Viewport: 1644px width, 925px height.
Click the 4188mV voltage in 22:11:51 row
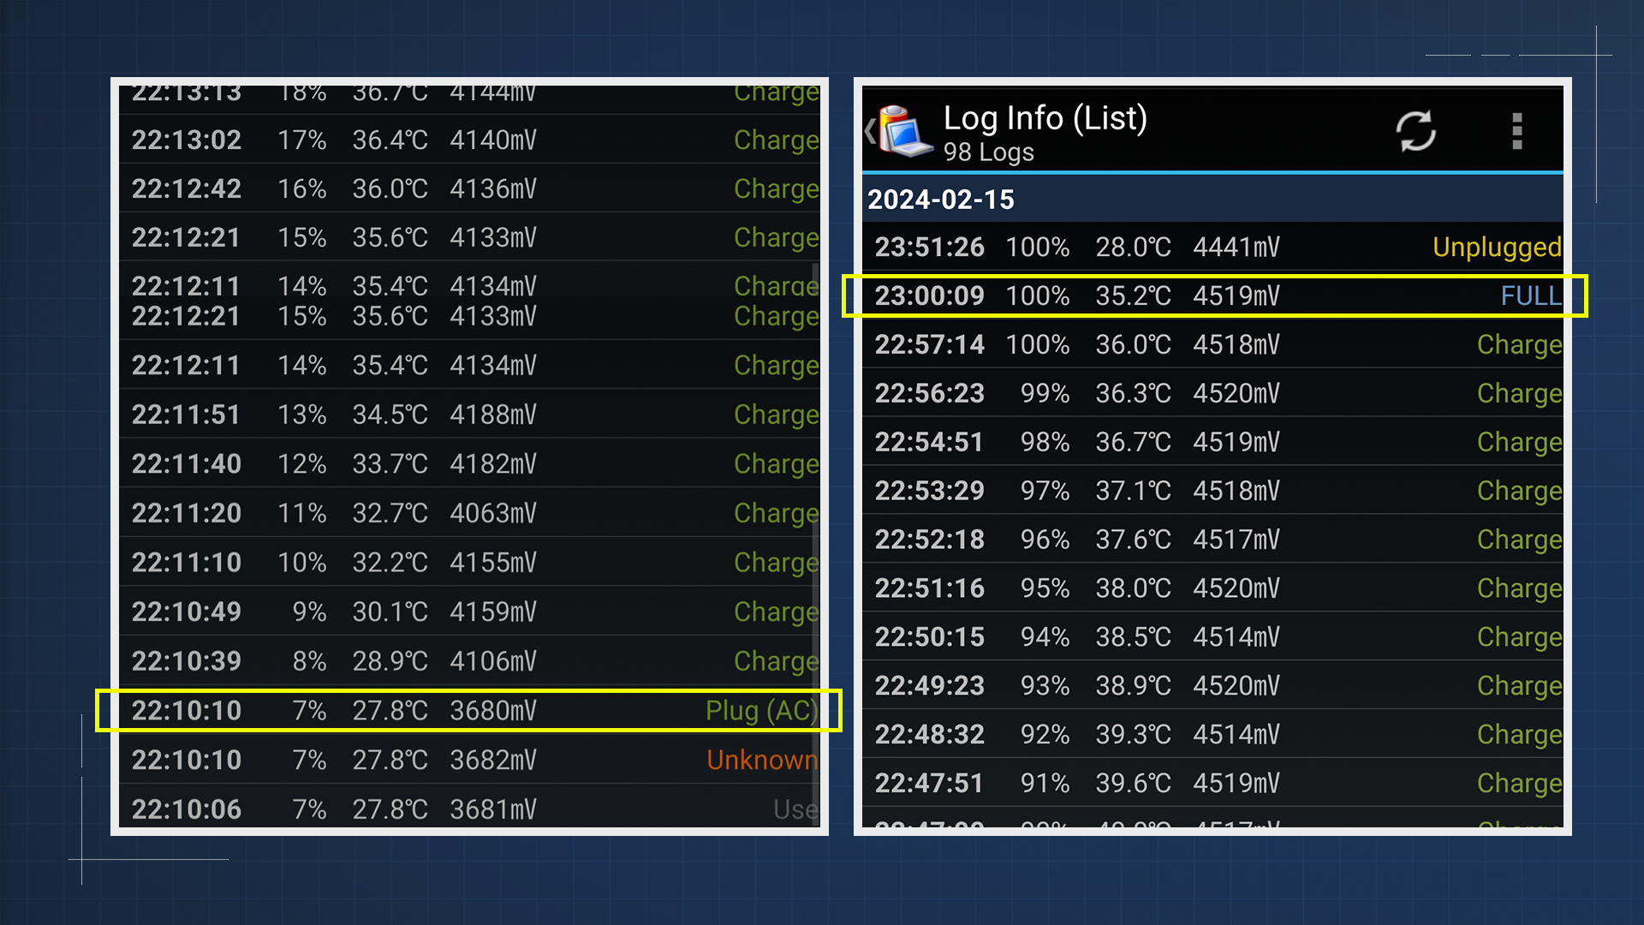click(x=493, y=415)
